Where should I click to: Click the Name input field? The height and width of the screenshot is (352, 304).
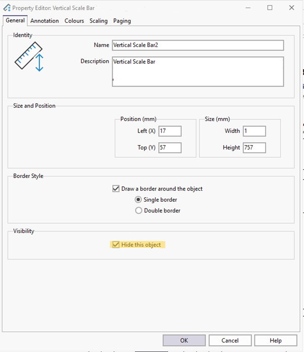point(198,45)
